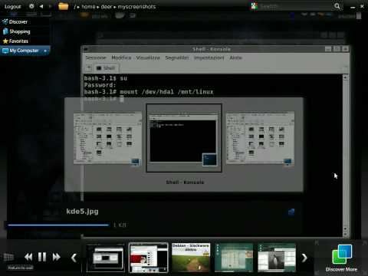
Task: Open the settings gear icon
Action: pyautogui.click(x=31, y=6)
